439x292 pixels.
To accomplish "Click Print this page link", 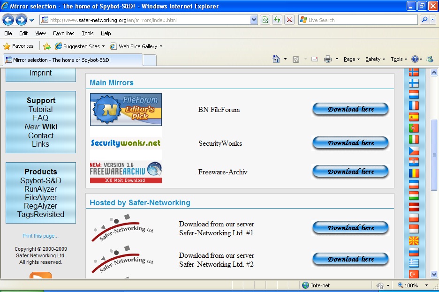I will click(x=41, y=236).
